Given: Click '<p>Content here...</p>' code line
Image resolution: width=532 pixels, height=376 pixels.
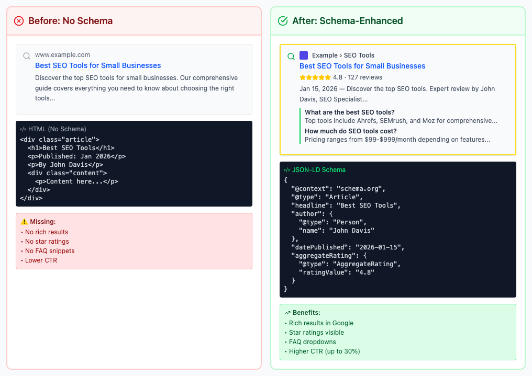Looking at the screenshot, I should pyautogui.click(x=76, y=181).
